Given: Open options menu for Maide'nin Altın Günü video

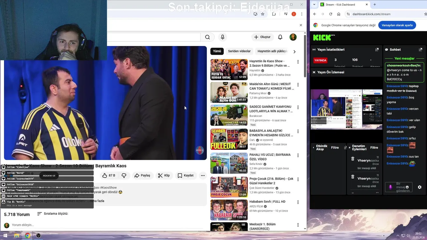Looking at the screenshot, I should click(298, 85).
